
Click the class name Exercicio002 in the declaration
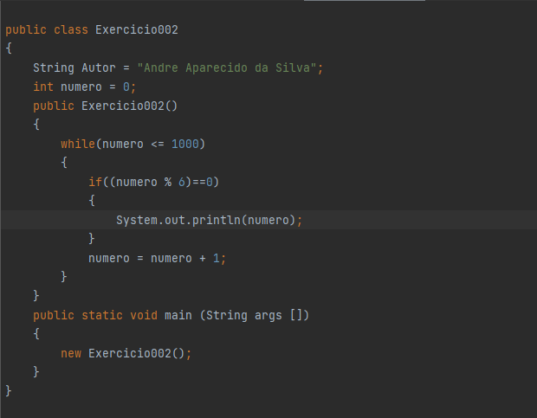coord(137,29)
